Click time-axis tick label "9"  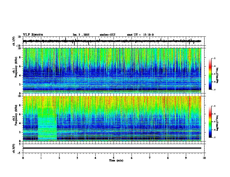click(x=186, y=158)
